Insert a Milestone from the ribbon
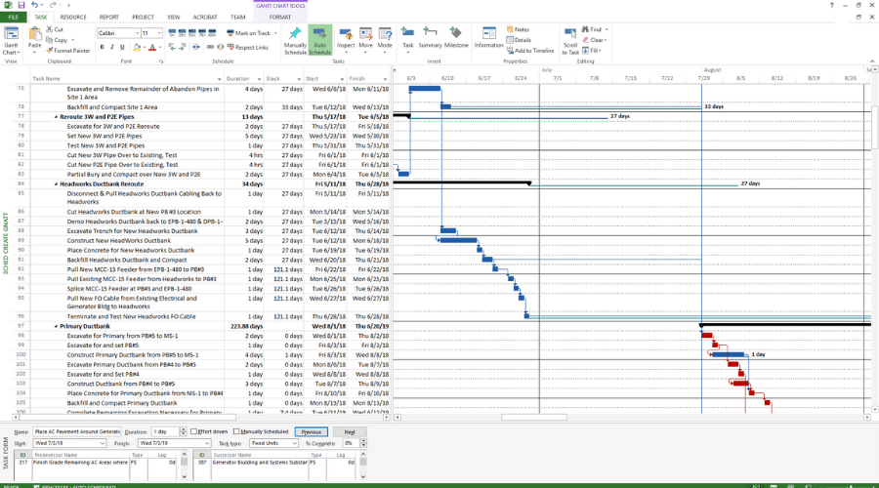Viewport: 879px width, 488px height. (456, 37)
